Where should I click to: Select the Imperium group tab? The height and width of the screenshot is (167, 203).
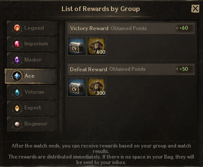(x=32, y=44)
